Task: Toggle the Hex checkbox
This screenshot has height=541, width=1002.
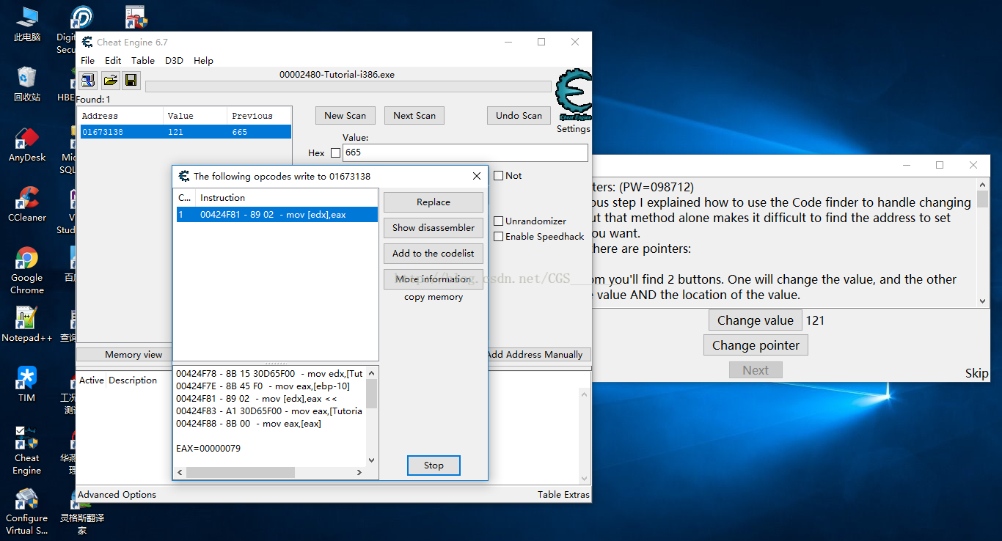Action: [336, 153]
